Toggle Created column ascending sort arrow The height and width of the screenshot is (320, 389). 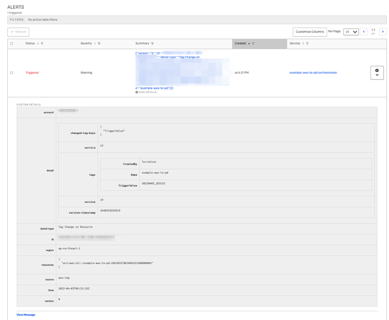(x=249, y=43)
